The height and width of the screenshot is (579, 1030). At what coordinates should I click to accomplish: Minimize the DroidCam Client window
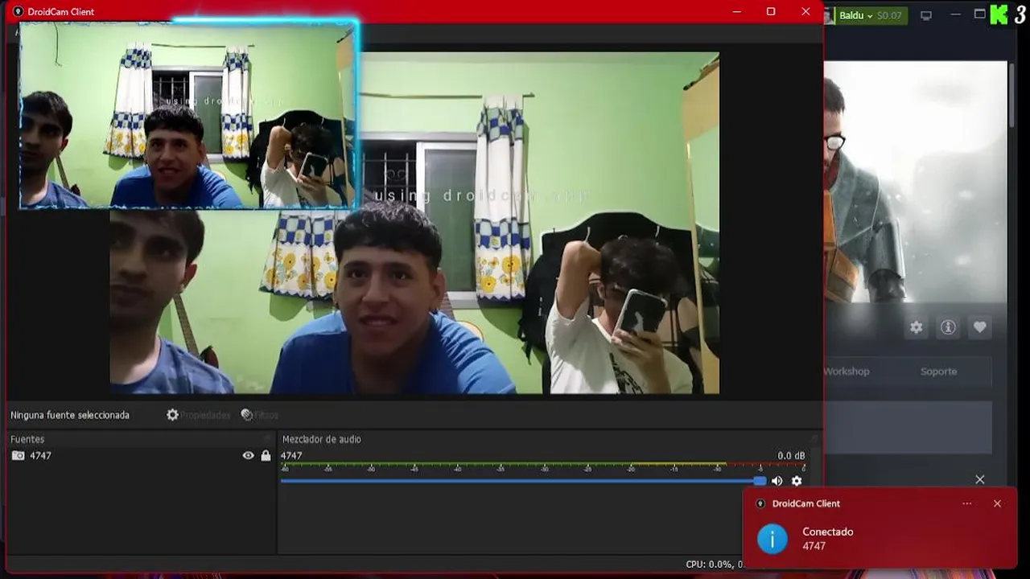[x=736, y=11]
